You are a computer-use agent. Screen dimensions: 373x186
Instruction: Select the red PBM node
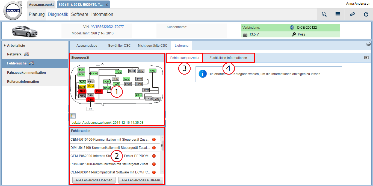[82, 91]
